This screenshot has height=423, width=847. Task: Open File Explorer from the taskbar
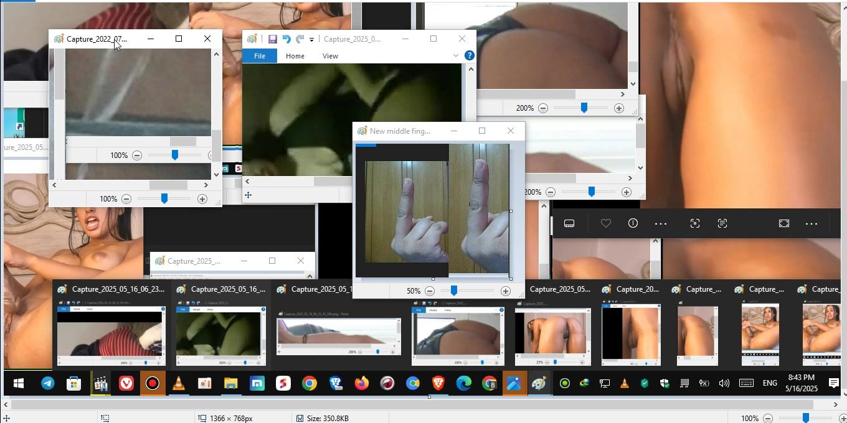click(x=231, y=384)
